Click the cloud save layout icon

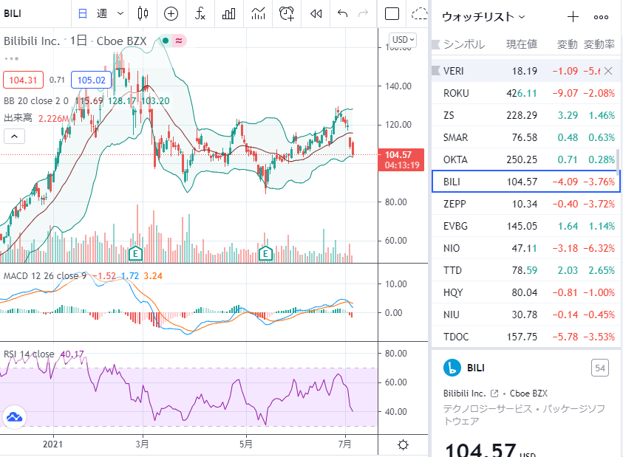point(420,14)
